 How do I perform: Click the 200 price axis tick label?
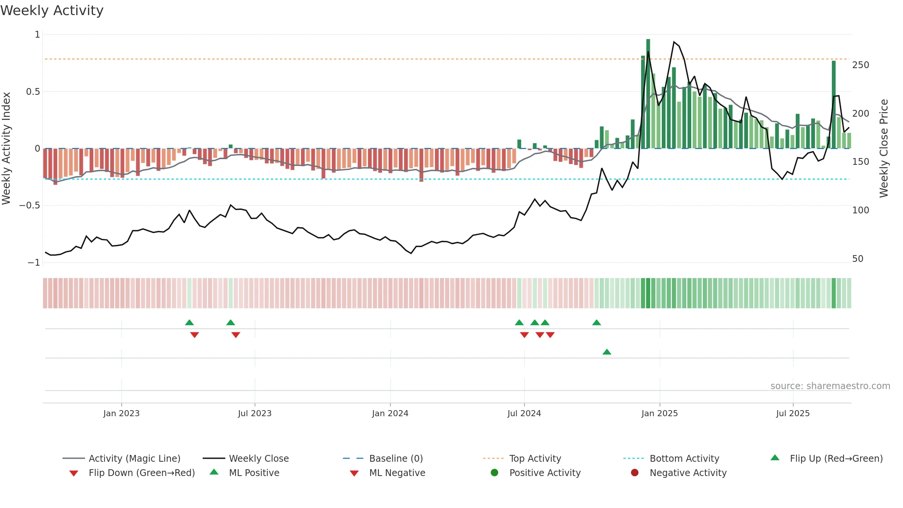[861, 114]
